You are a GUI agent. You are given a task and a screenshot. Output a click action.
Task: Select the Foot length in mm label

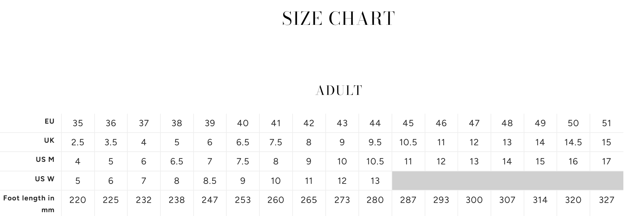(29, 204)
